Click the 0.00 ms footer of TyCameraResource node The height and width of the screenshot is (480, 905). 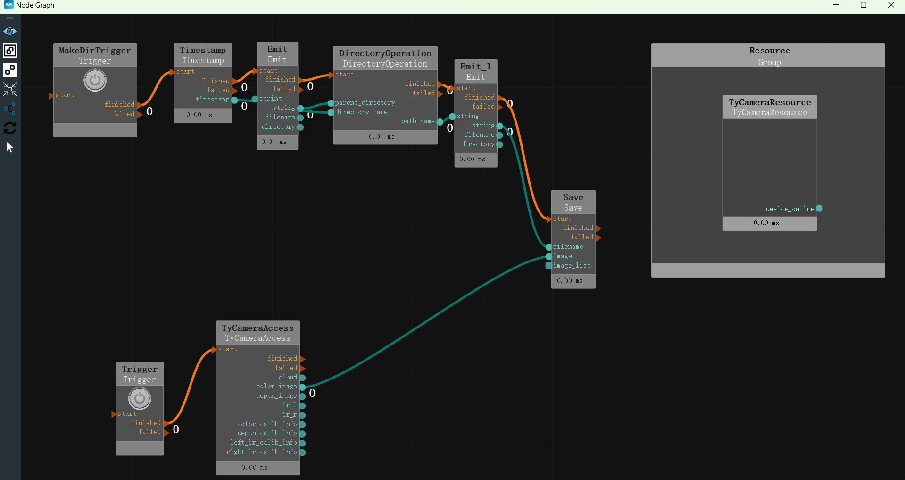[x=770, y=224]
